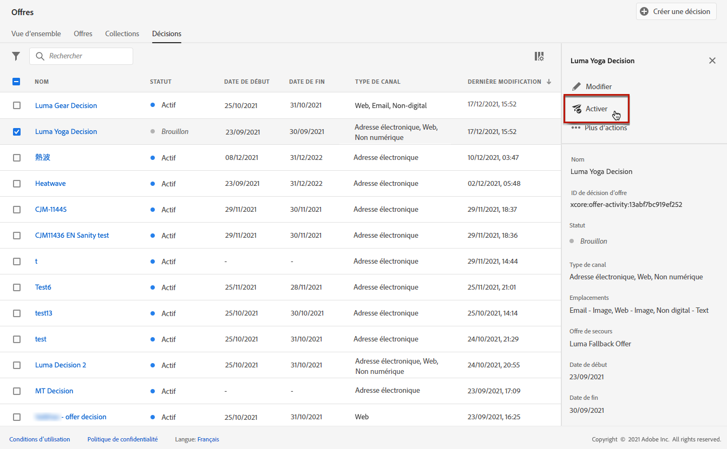
Task: Tick the checkbox for the t row
Action: [17, 262]
